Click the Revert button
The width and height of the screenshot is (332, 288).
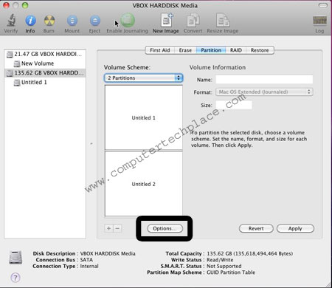click(x=256, y=228)
